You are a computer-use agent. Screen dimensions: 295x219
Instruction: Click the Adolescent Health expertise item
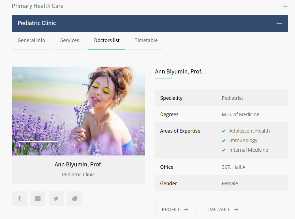[x=249, y=131]
